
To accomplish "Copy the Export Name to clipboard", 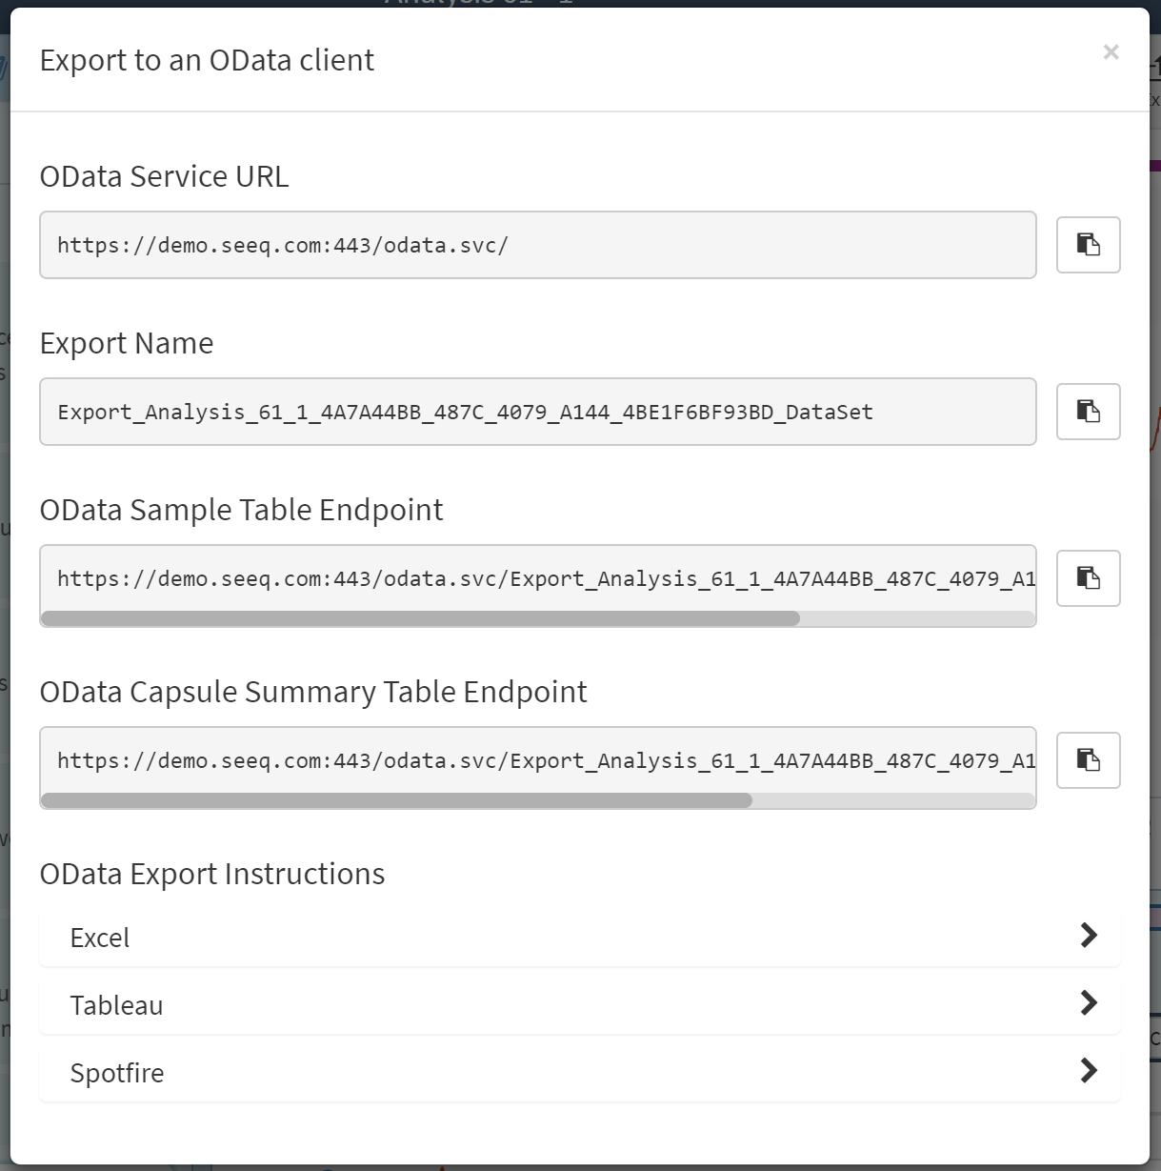I will 1088,412.
